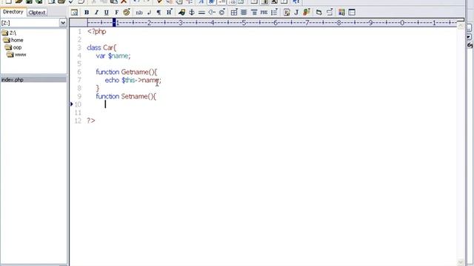Insert image tag icon
This screenshot has width=474, height=266.
pyautogui.click(x=181, y=13)
